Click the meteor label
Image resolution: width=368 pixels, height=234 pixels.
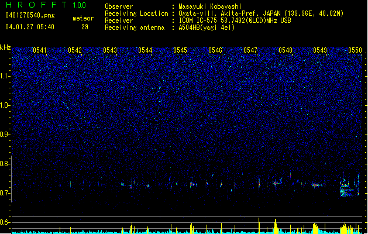coord(83,18)
